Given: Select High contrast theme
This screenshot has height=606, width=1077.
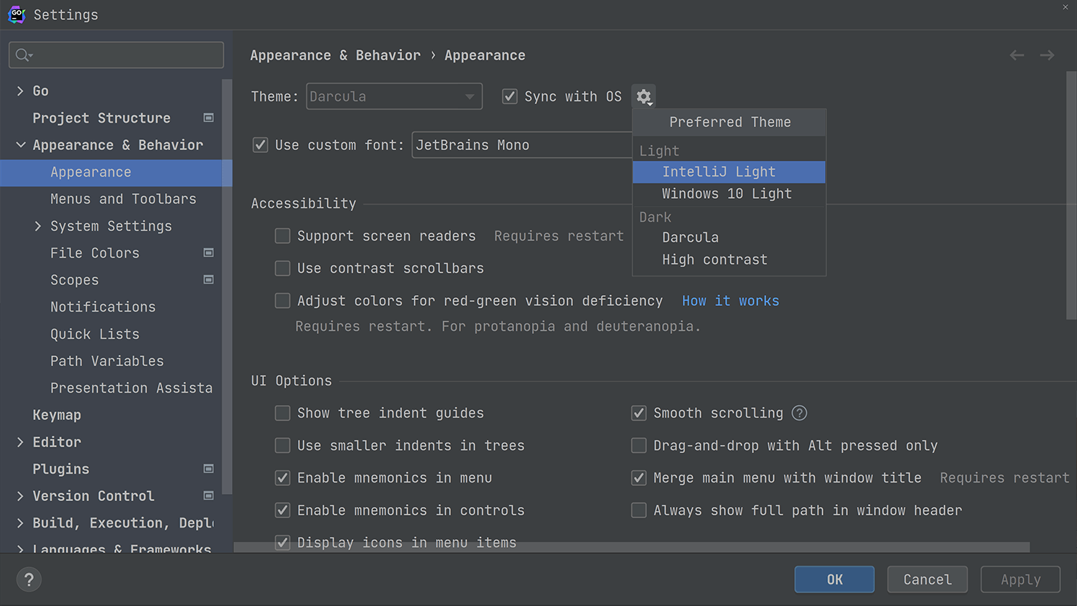Looking at the screenshot, I should point(729,260).
